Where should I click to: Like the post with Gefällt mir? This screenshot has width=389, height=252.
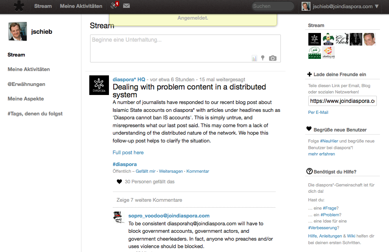(x=146, y=171)
